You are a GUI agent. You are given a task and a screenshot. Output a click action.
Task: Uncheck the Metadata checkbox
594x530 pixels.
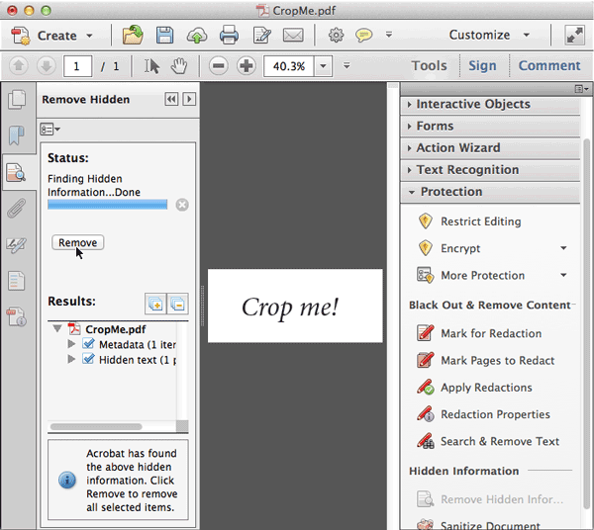pos(88,344)
